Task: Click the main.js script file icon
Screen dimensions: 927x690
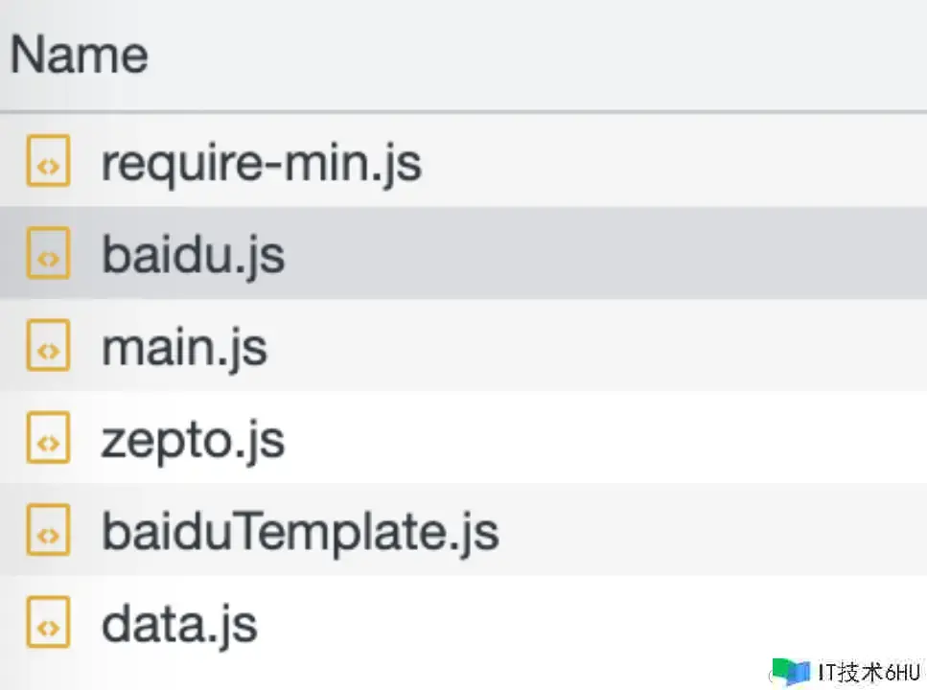Action: tap(48, 346)
